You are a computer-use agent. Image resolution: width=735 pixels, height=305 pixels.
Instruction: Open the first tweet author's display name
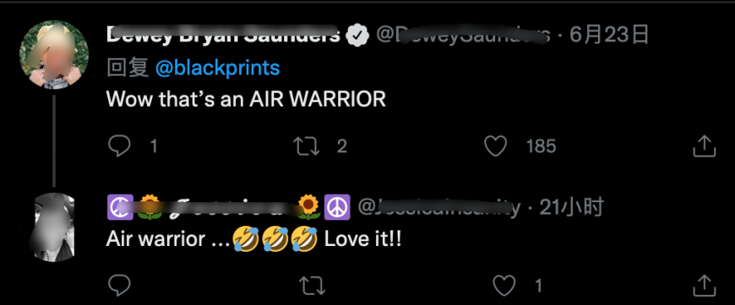[224, 35]
